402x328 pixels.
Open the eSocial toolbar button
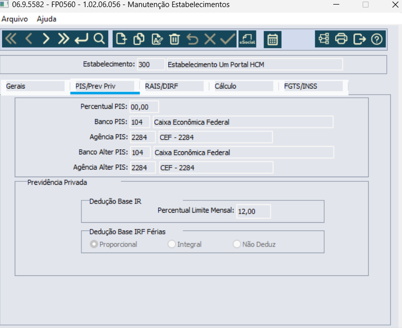click(x=247, y=39)
